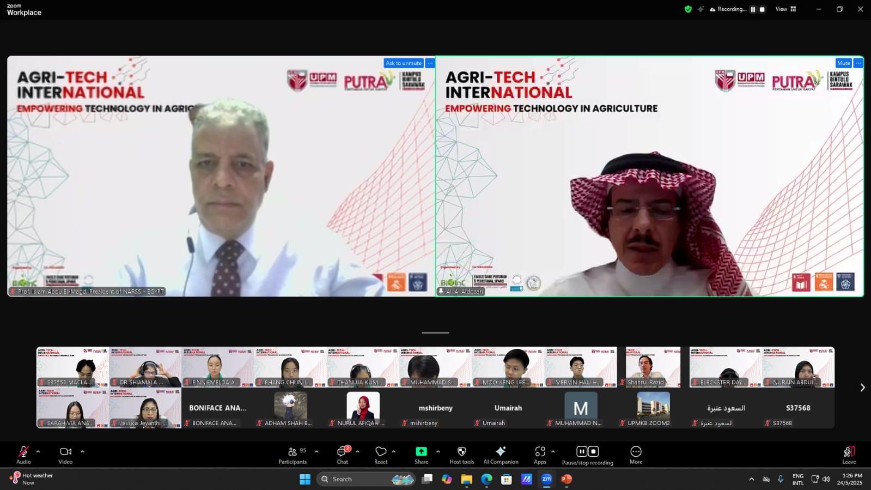Open PowerPoint from the taskbar
The height and width of the screenshot is (490, 871).
click(567, 479)
